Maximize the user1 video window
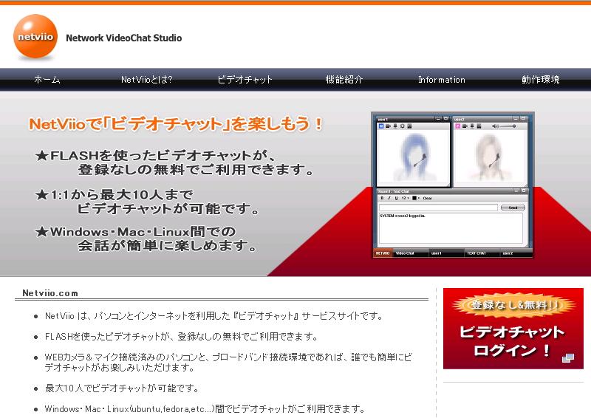 (446, 119)
